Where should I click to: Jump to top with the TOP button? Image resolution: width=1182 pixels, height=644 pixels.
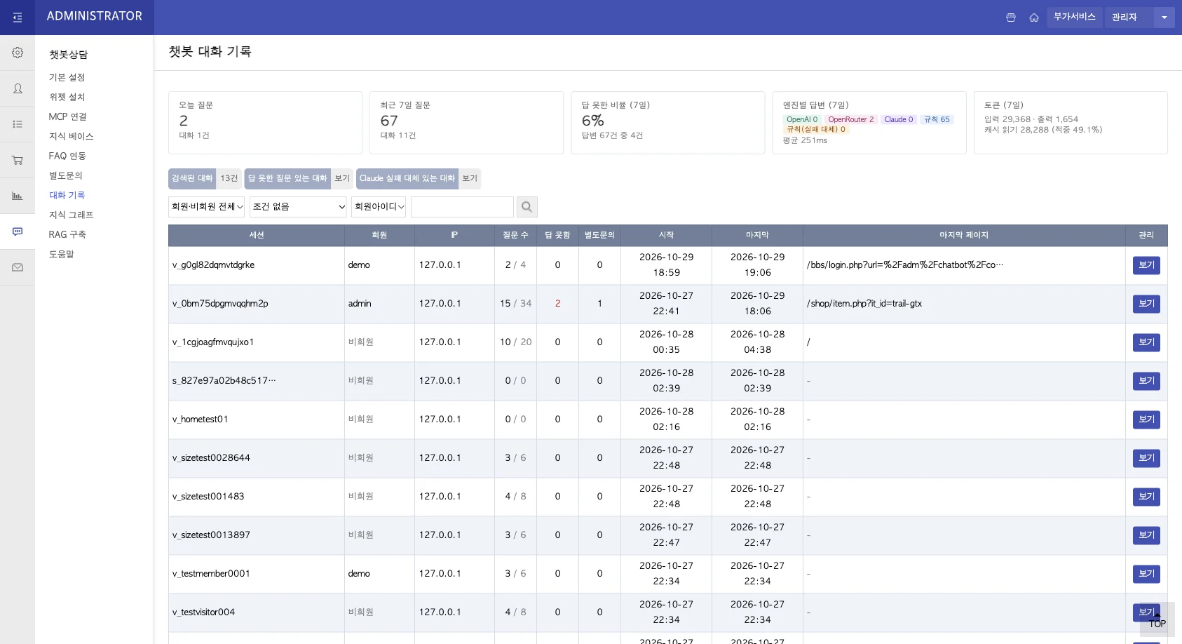[1157, 619]
